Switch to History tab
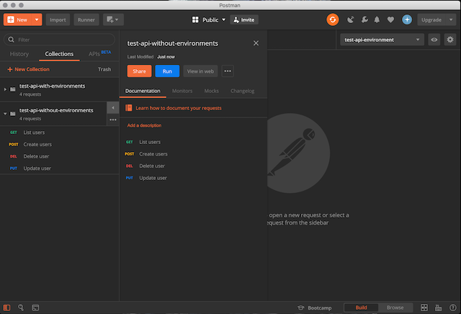 coord(19,54)
